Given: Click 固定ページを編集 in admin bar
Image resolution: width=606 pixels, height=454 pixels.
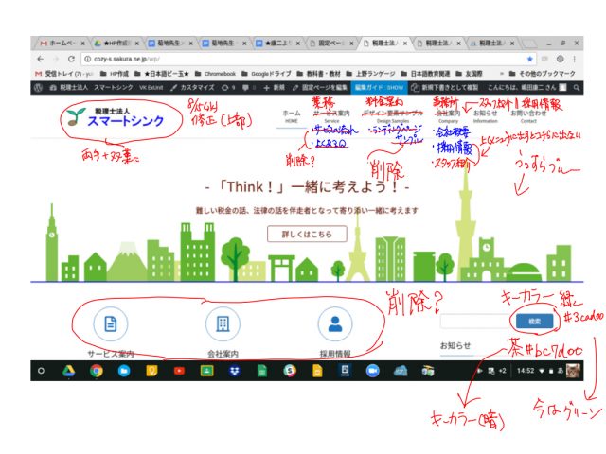Looking at the screenshot, I should (324, 86).
